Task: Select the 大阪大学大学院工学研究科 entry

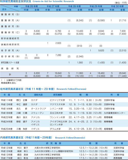Action: [x=47, y=148]
